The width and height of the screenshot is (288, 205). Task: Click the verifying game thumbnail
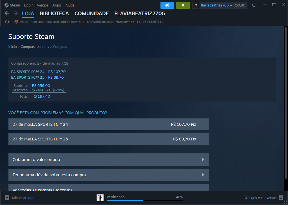[100, 198]
